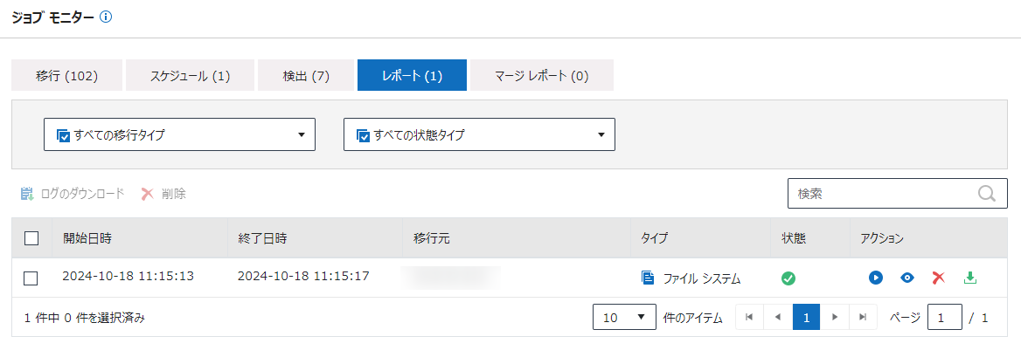
Task: Tick the checkbox for the 2024-10-18 11:15:13 row
Action: pos(31,278)
